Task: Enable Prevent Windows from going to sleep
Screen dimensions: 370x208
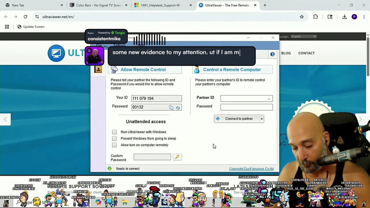Action: (114, 138)
